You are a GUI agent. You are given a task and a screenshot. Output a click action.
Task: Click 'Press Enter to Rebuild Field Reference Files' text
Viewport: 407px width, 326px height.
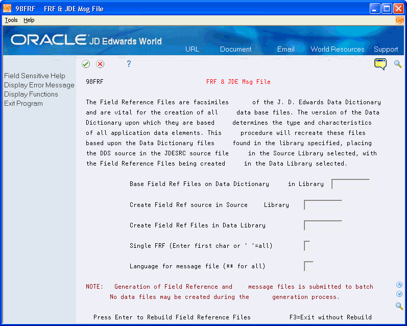(172, 317)
